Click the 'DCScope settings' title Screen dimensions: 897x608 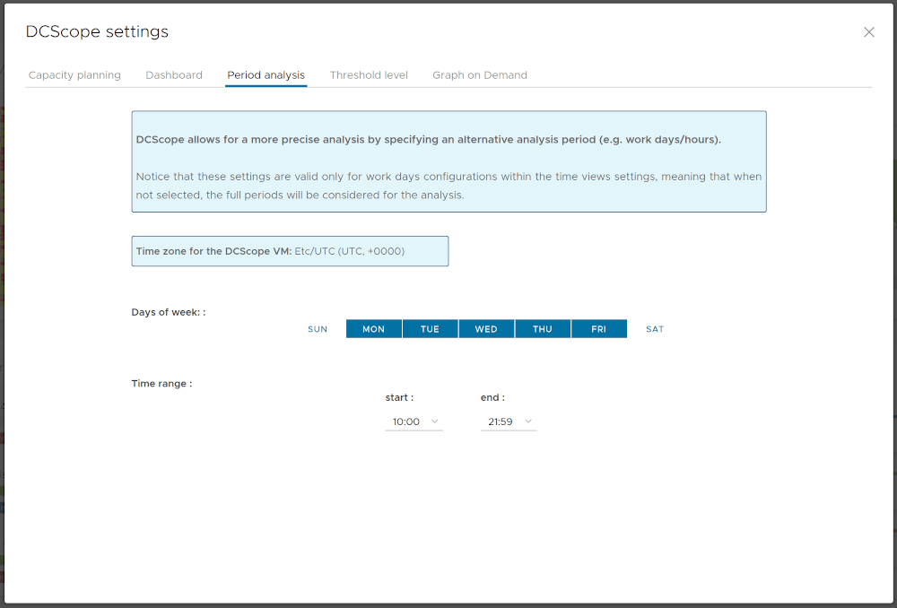97,31
